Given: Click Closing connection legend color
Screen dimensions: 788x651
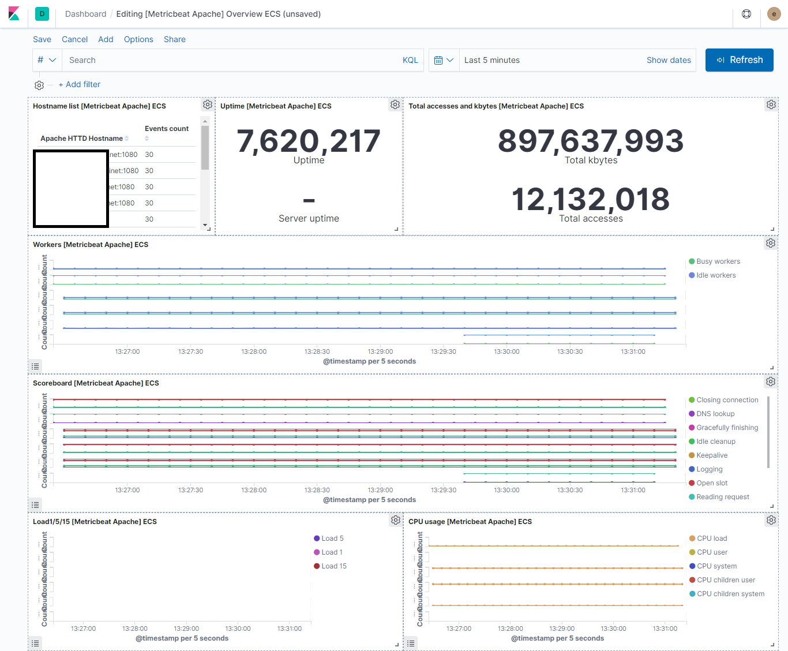Looking at the screenshot, I should (692, 400).
